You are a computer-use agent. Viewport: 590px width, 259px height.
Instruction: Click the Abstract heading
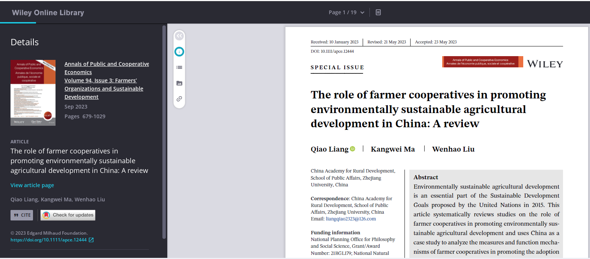tap(426, 177)
